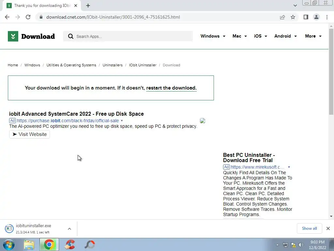Open the Action Center flag icon
334x251 pixels.
point(293,245)
